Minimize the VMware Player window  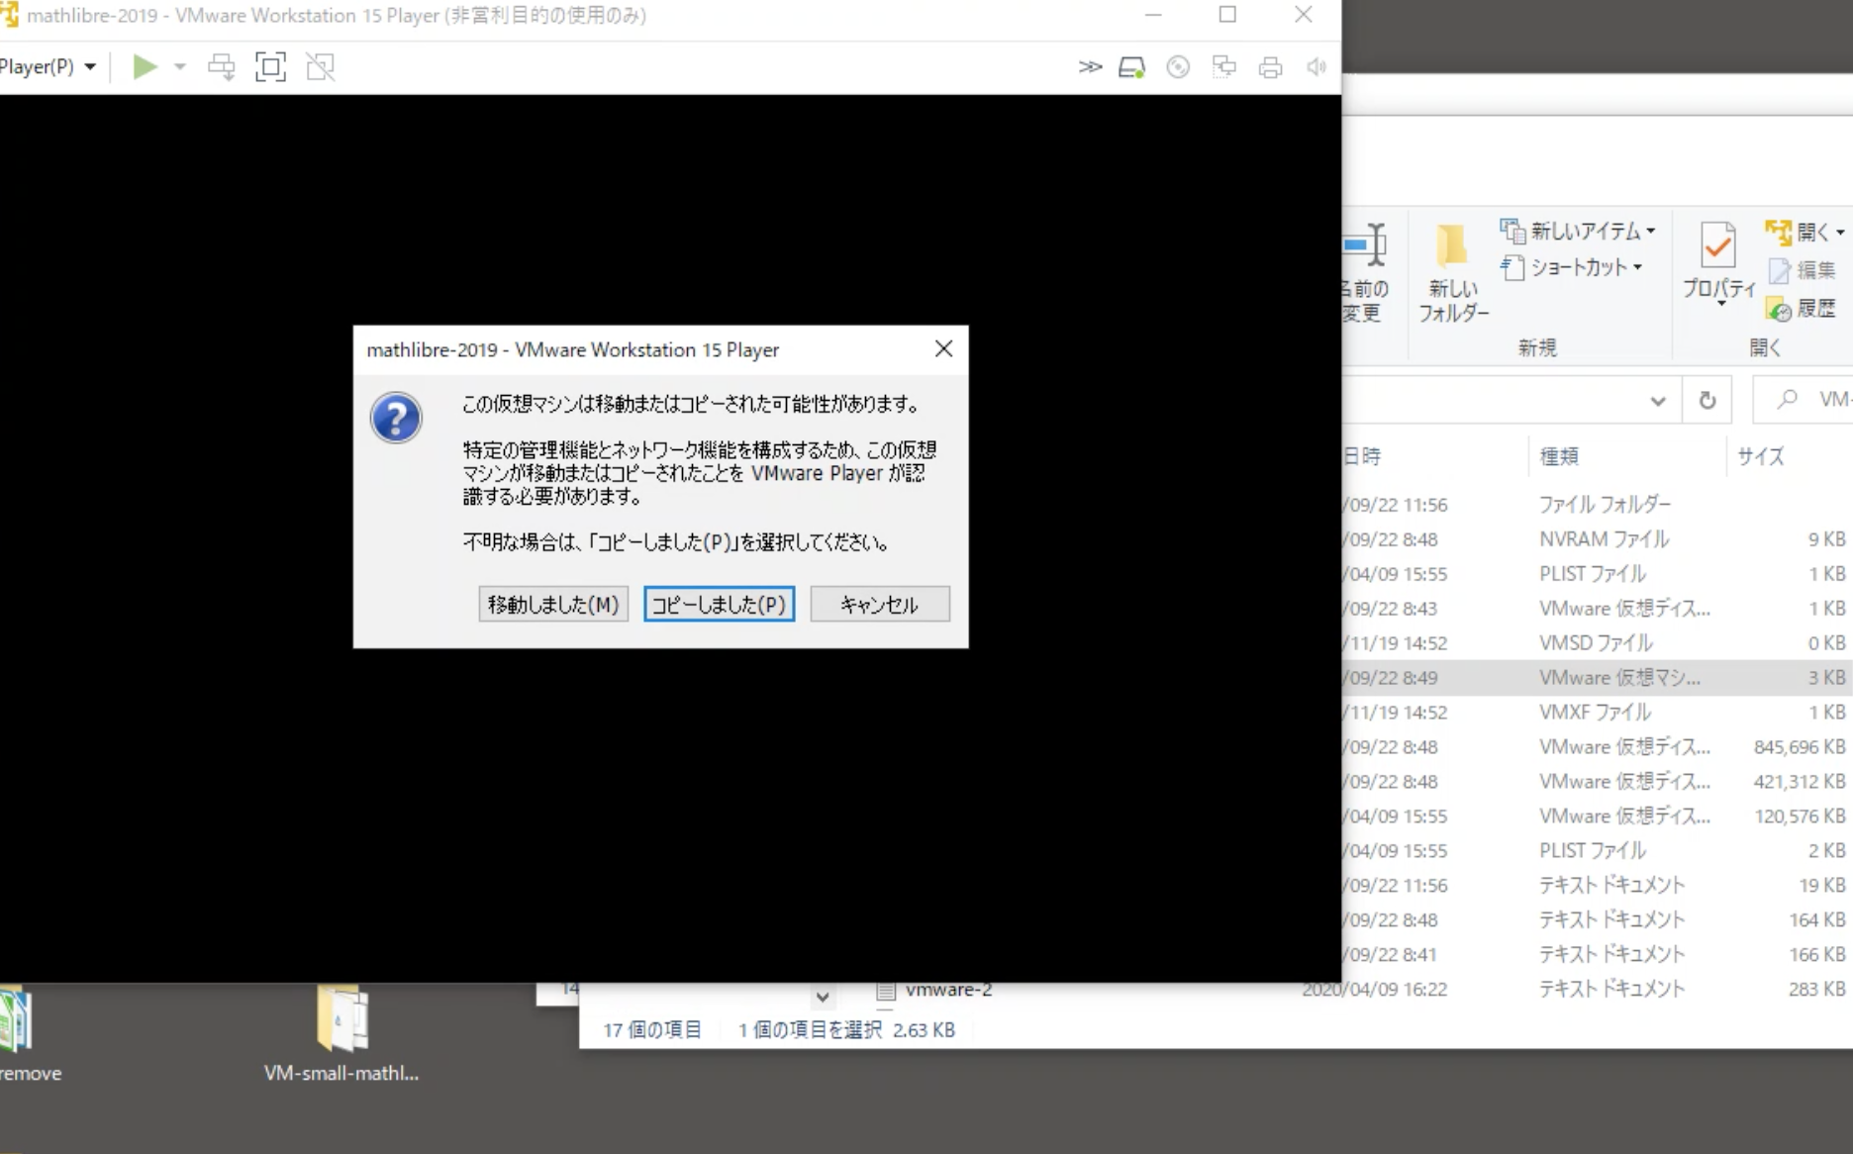click(x=1153, y=15)
